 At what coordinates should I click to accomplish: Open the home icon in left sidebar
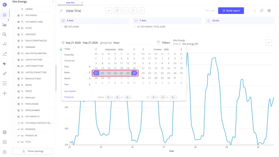point(5,15)
